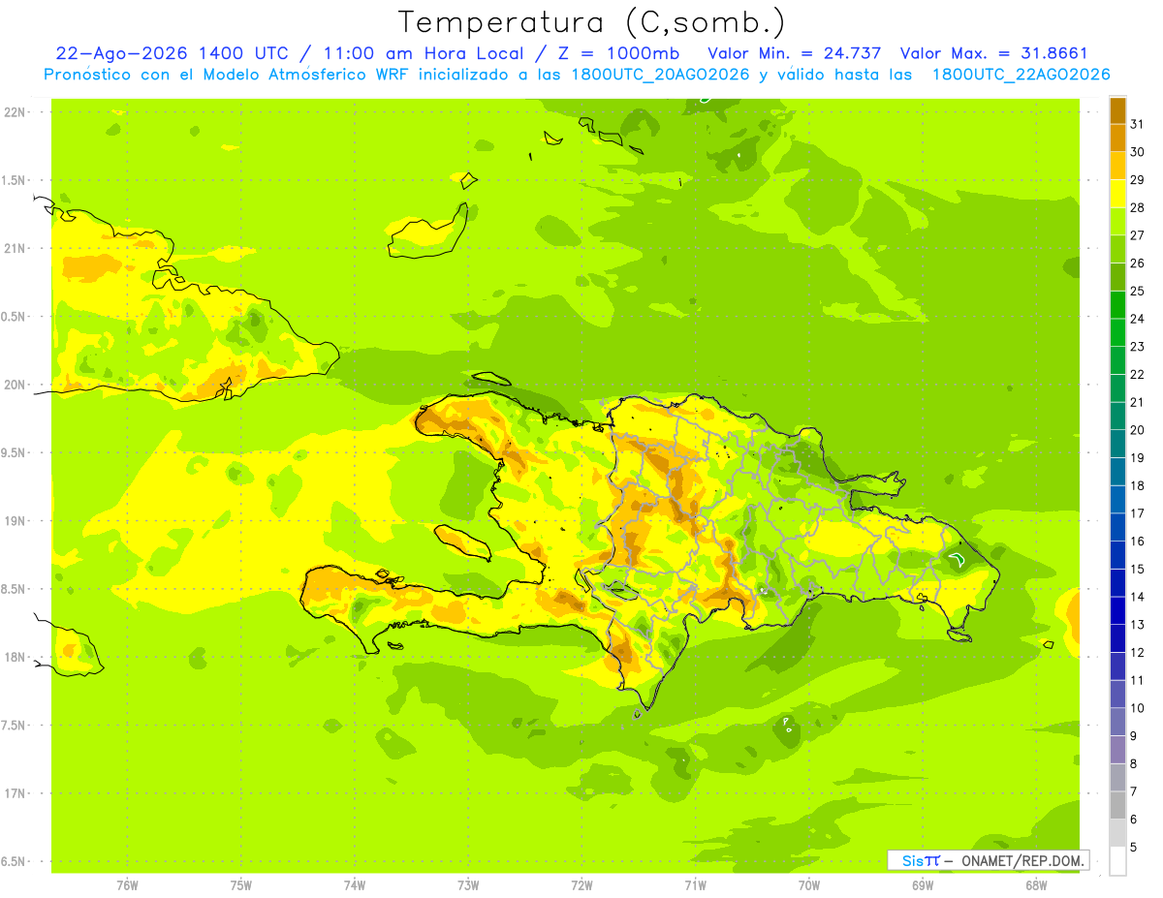Pick the white legend band below 5
Image resolution: width=1163 pixels, height=898 pixels.
[x=1117, y=861]
